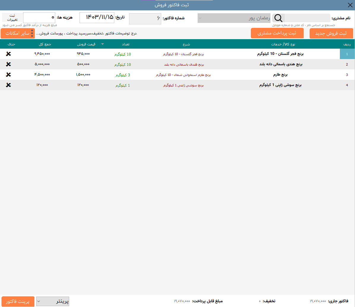Open the سایر امکانات options button
This screenshot has height=307, width=355.
pyautogui.click(x=18, y=33)
